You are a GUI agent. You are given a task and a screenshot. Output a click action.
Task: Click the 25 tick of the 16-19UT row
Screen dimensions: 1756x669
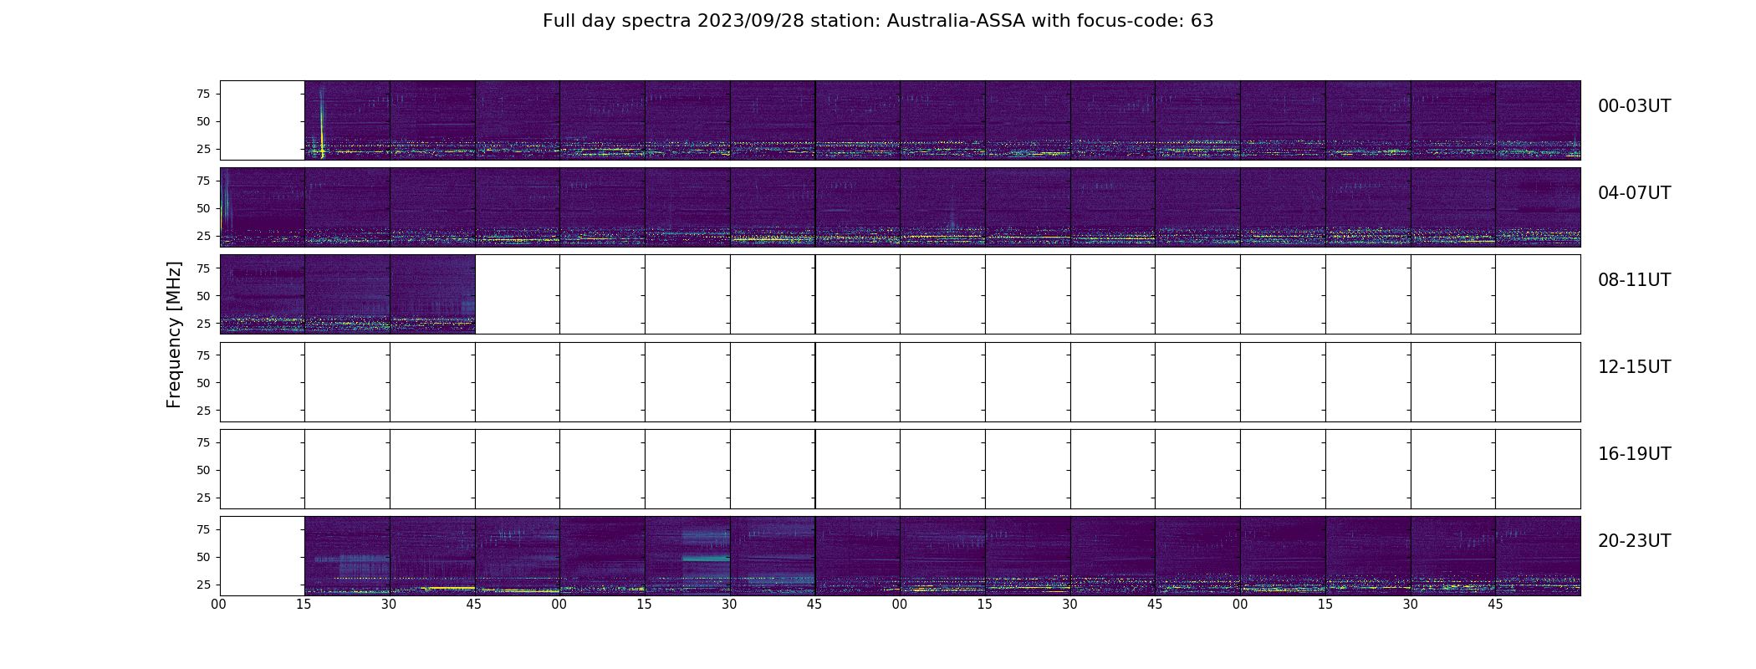pyautogui.click(x=203, y=498)
